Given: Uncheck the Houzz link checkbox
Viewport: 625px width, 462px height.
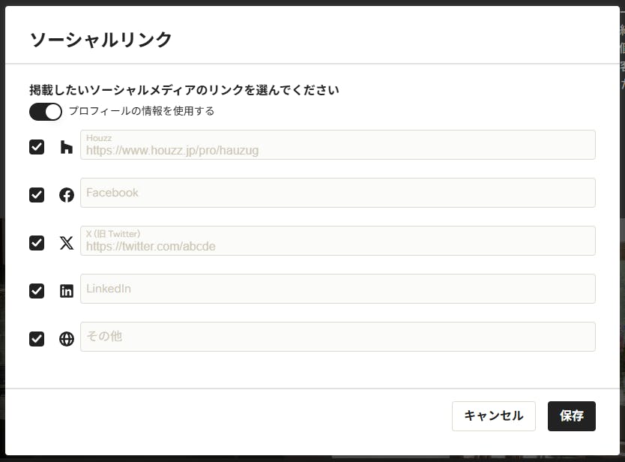Looking at the screenshot, I should [x=37, y=147].
